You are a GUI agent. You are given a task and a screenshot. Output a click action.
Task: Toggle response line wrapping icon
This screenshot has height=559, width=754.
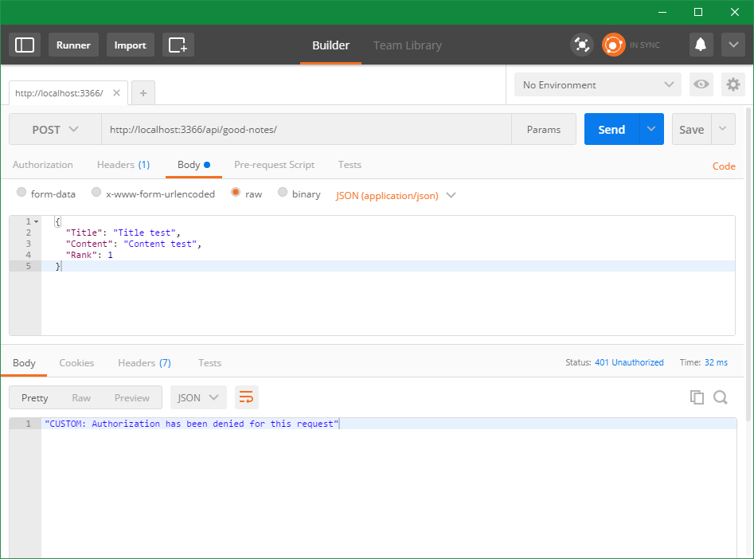(x=246, y=397)
